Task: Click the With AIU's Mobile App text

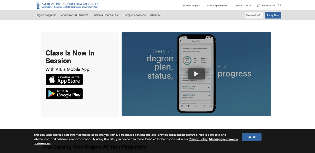Action: (x=67, y=69)
